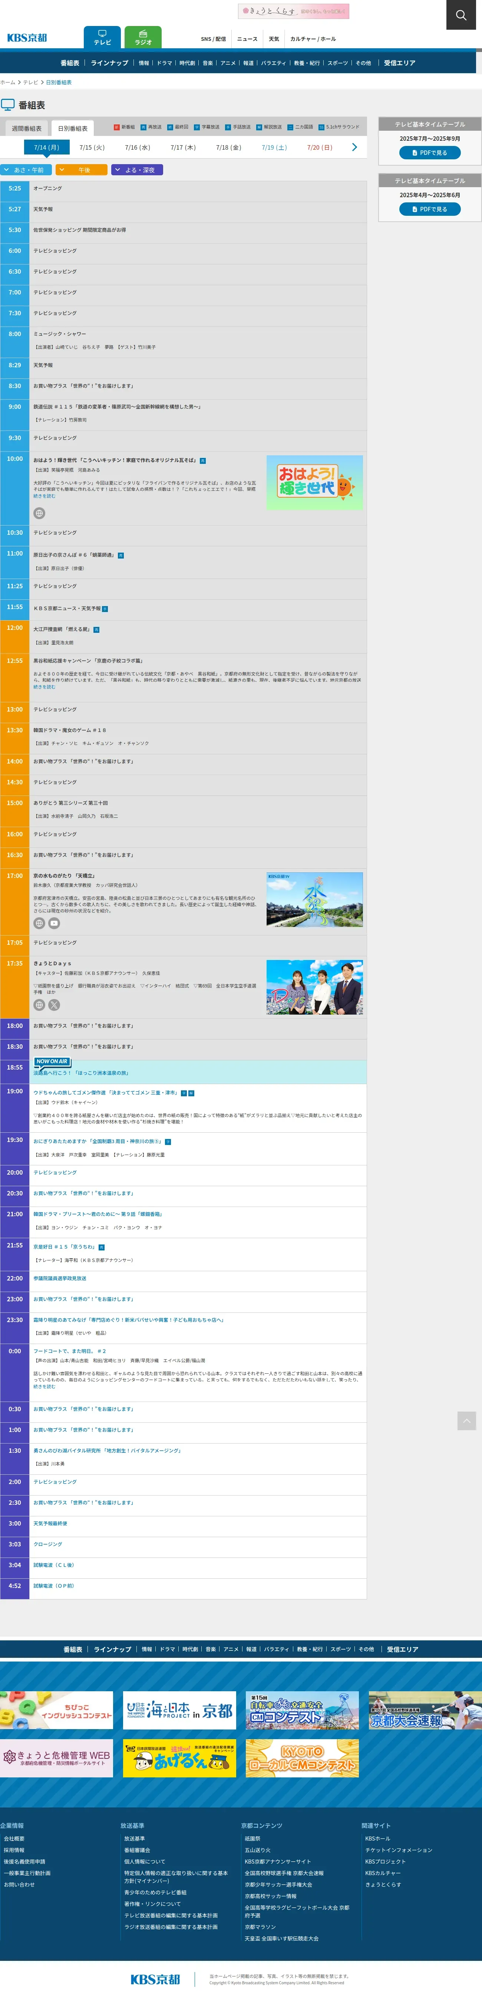Jump to the あさ・午前 section
The height and width of the screenshot is (1998, 482).
click(x=26, y=170)
